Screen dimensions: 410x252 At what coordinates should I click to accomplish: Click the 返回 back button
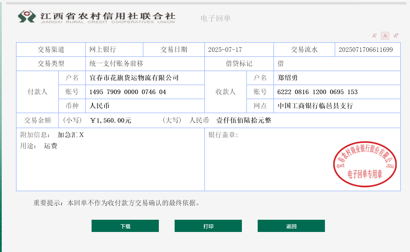(x=291, y=226)
